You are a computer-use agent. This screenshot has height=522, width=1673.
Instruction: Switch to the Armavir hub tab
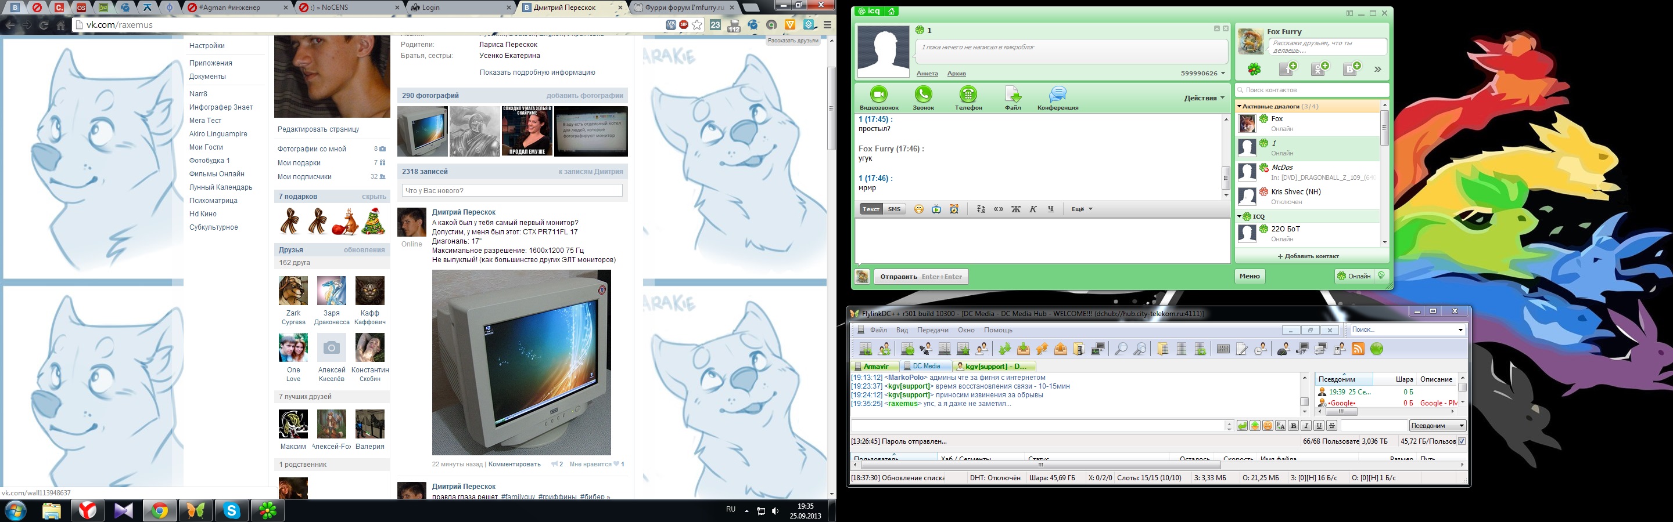click(875, 367)
